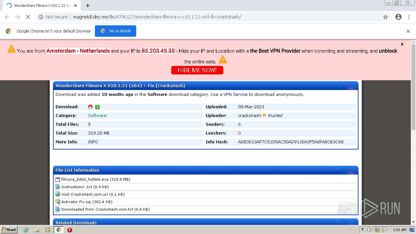Click the green torrent download arrow icon
Viewport: 416px width, 234px height.
pos(97,107)
